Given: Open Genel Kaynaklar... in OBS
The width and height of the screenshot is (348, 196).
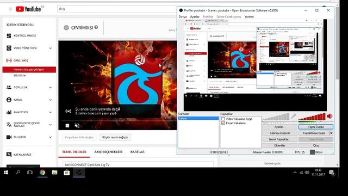Looking at the screenshot, I should coord(279,139).
